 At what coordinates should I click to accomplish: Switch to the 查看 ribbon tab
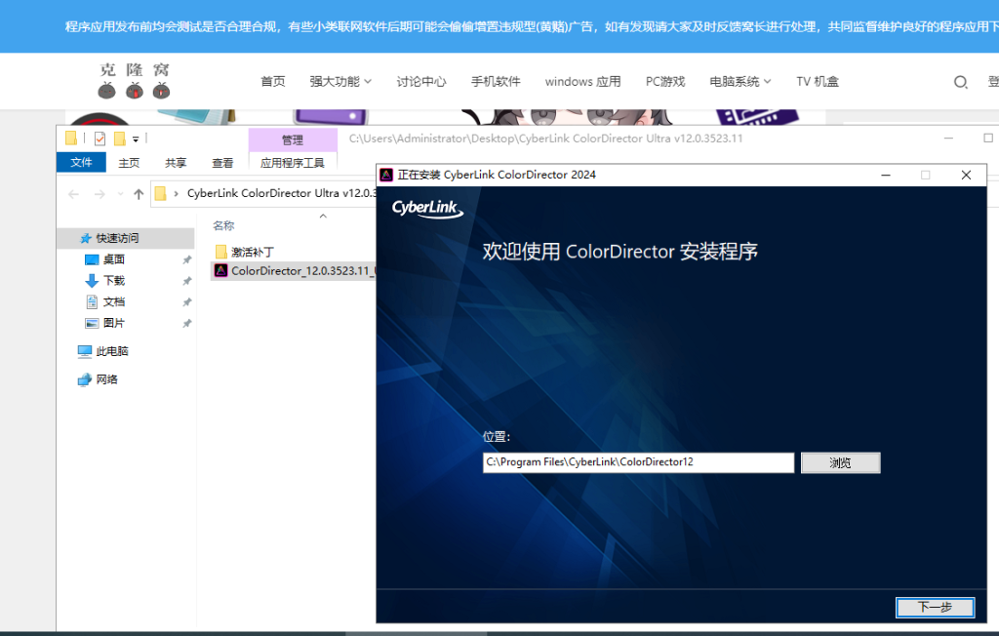222,163
